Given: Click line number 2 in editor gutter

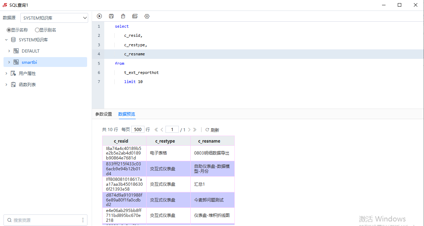Looking at the screenshot, I should (99, 35).
